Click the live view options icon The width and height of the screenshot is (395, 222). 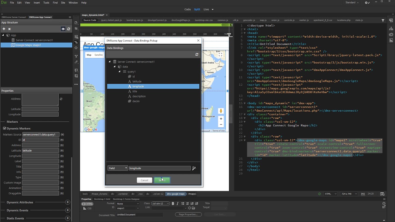click(x=76, y=36)
